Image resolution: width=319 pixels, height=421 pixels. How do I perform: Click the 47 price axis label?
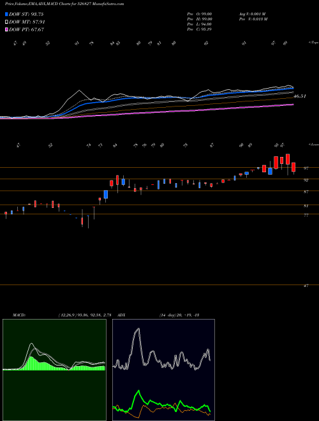306,286
